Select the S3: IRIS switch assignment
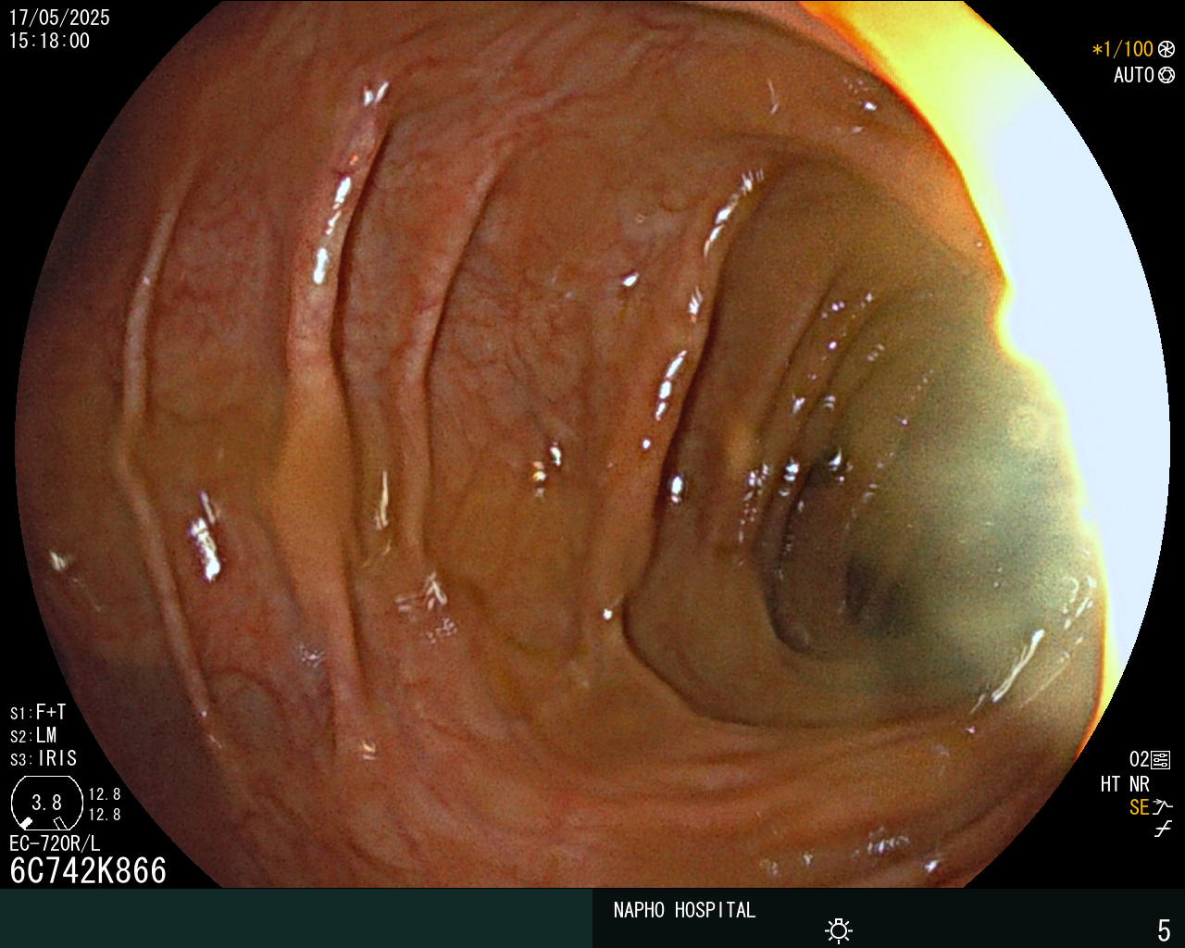The width and height of the screenshot is (1185, 948). [44, 758]
